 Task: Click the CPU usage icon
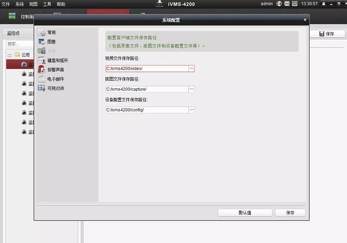[x=287, y=3]
